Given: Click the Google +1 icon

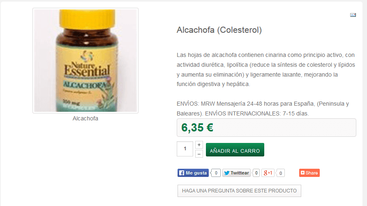Looking at the screenshot, I should tap(268, 173).
